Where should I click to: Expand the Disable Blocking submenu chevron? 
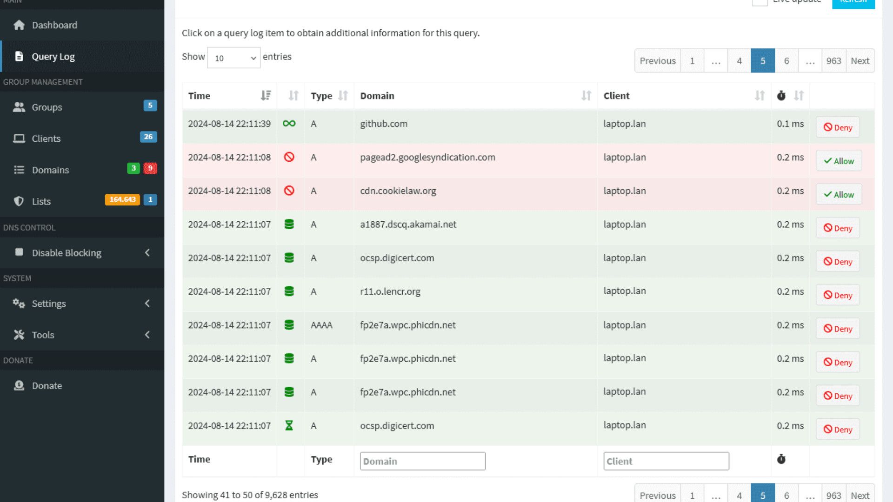[147, 252]
